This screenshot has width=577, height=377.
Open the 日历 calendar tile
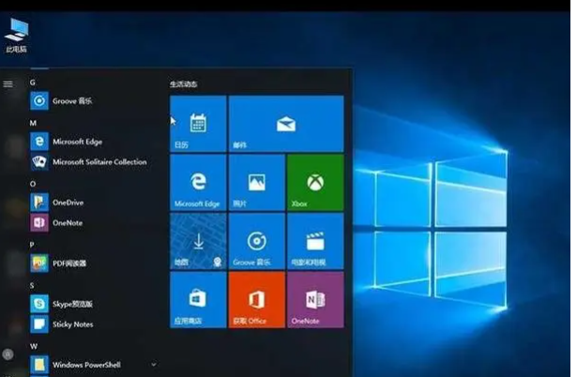pos(198,124)
